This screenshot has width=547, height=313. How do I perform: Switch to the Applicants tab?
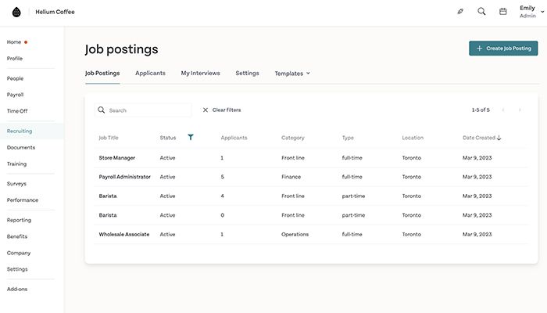(x=150, y=73)
